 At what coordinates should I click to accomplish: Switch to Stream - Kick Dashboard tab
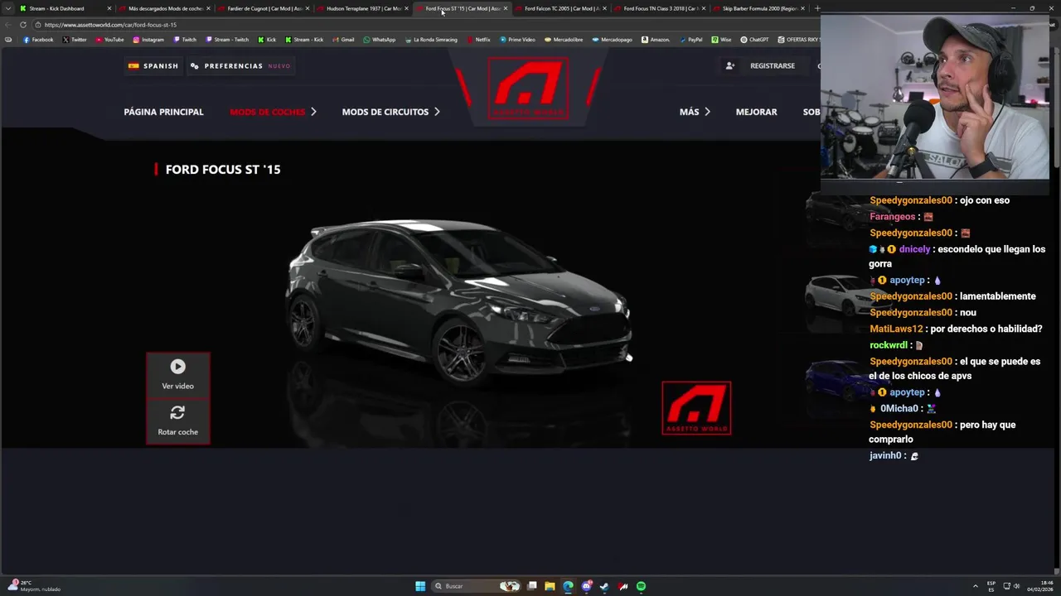tap(63, 8)
